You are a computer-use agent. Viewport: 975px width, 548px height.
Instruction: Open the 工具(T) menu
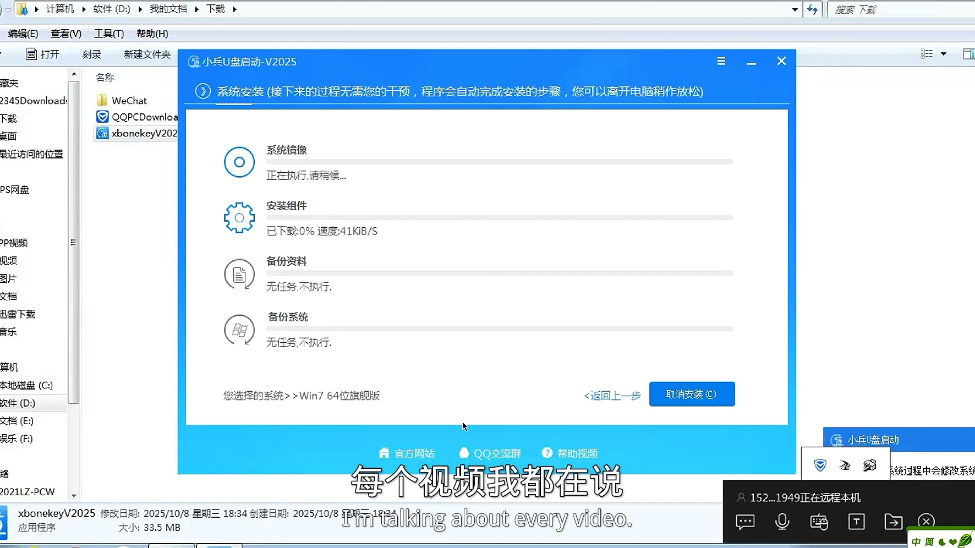point(108,34)
